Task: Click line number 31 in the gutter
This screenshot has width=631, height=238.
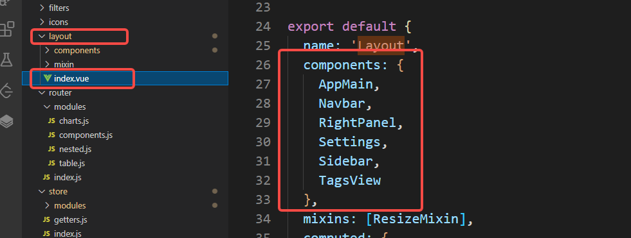Action: (263, 162)
